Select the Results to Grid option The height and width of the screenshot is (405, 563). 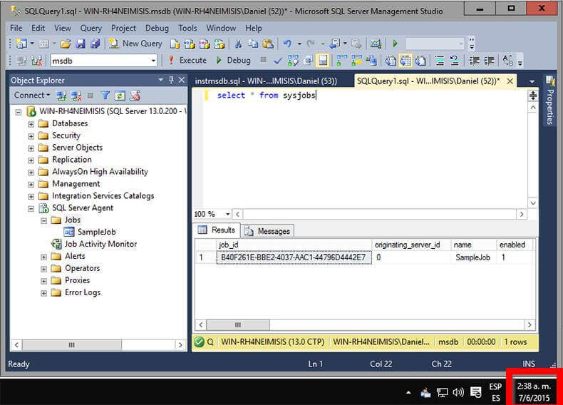(406, 61)
